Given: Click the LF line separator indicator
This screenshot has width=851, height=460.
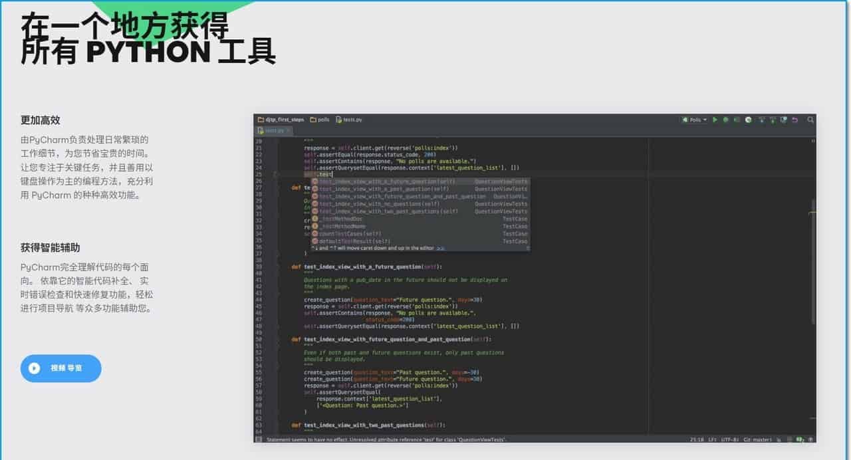Looking at the screenshot, I should (712, 439).
